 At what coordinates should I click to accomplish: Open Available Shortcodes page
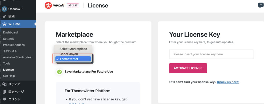coord(17,57)
